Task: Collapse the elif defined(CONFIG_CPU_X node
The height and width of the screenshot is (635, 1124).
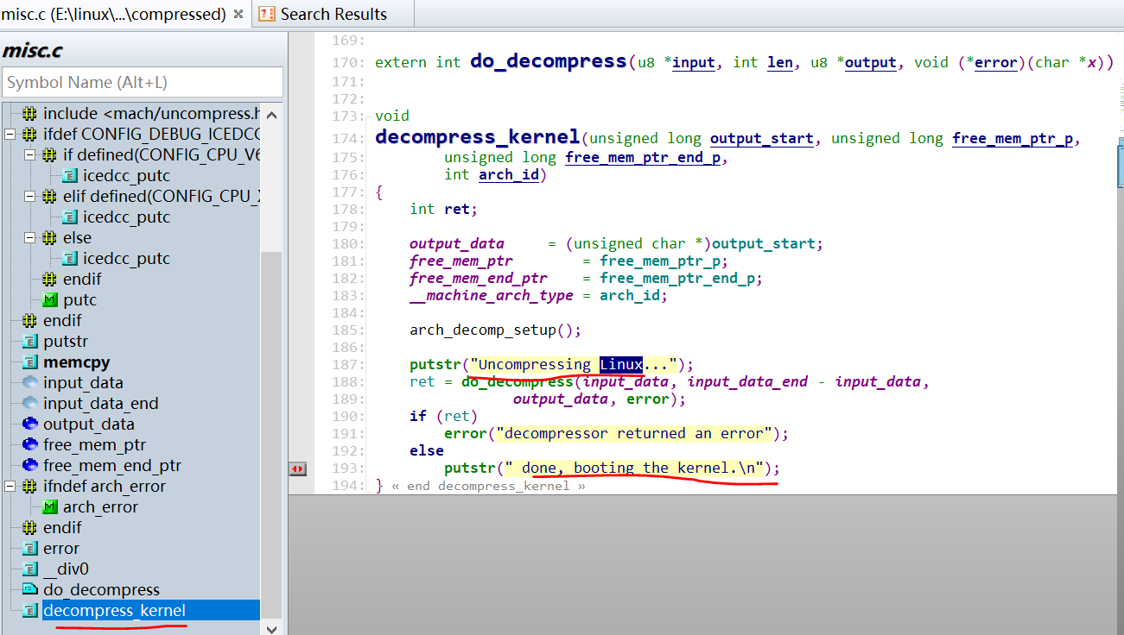Action: point(29,197)
